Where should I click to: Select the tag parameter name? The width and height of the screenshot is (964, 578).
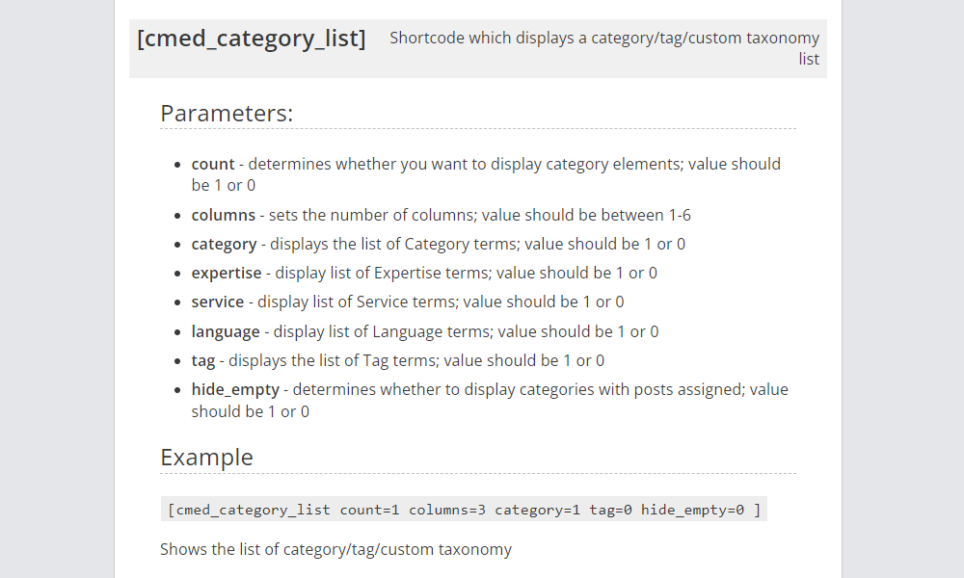(202, 360)
